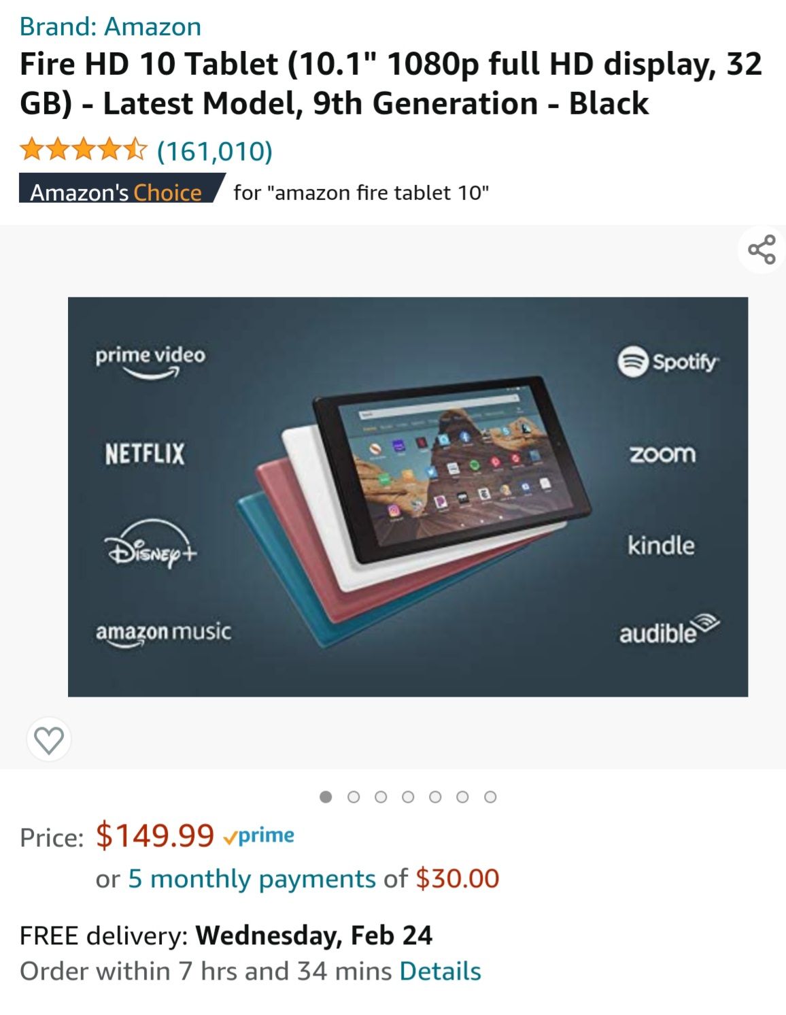Select the last carousel dot indicator
Screen dimensions: 786x1015
[490, 797]
